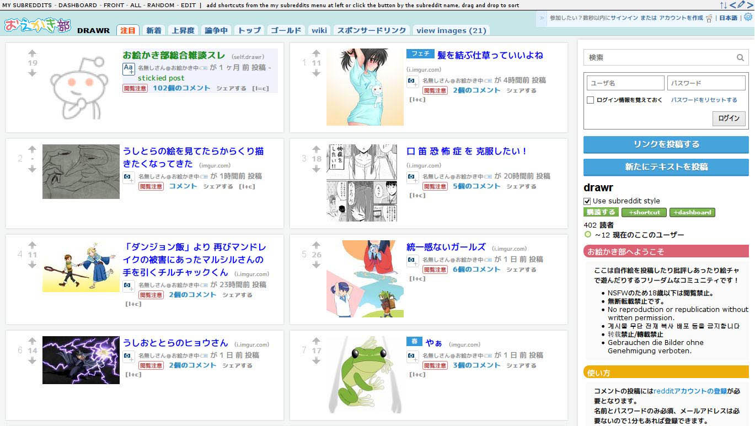Switch to the 上昇度 tab
755x426 pixels.
[183, 30]
